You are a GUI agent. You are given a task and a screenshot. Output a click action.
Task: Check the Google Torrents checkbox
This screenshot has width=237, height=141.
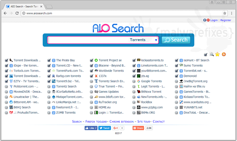pos(134,82)
